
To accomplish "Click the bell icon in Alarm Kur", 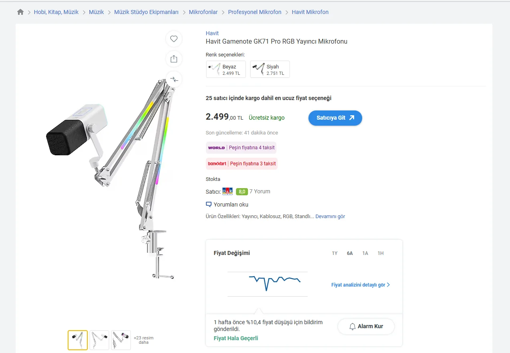I will [x=353, y=327].
